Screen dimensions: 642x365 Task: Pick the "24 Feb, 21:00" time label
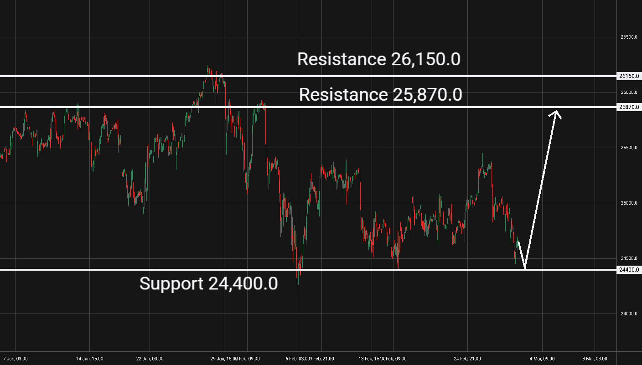(x=468, y=359)
